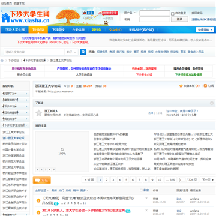Click the x icon on 2019 thread row

click(x=146, y=210)
